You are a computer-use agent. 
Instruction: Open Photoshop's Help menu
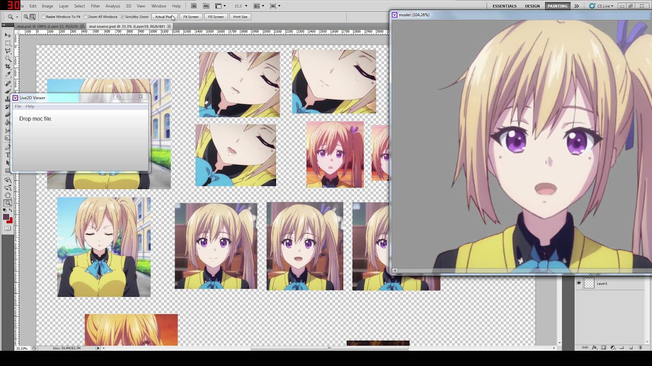[x=176, y=6]
